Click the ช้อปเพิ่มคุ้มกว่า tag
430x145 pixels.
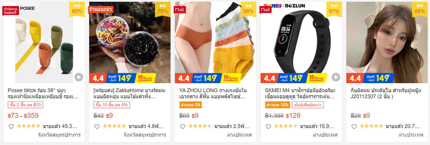click(308, 105)
